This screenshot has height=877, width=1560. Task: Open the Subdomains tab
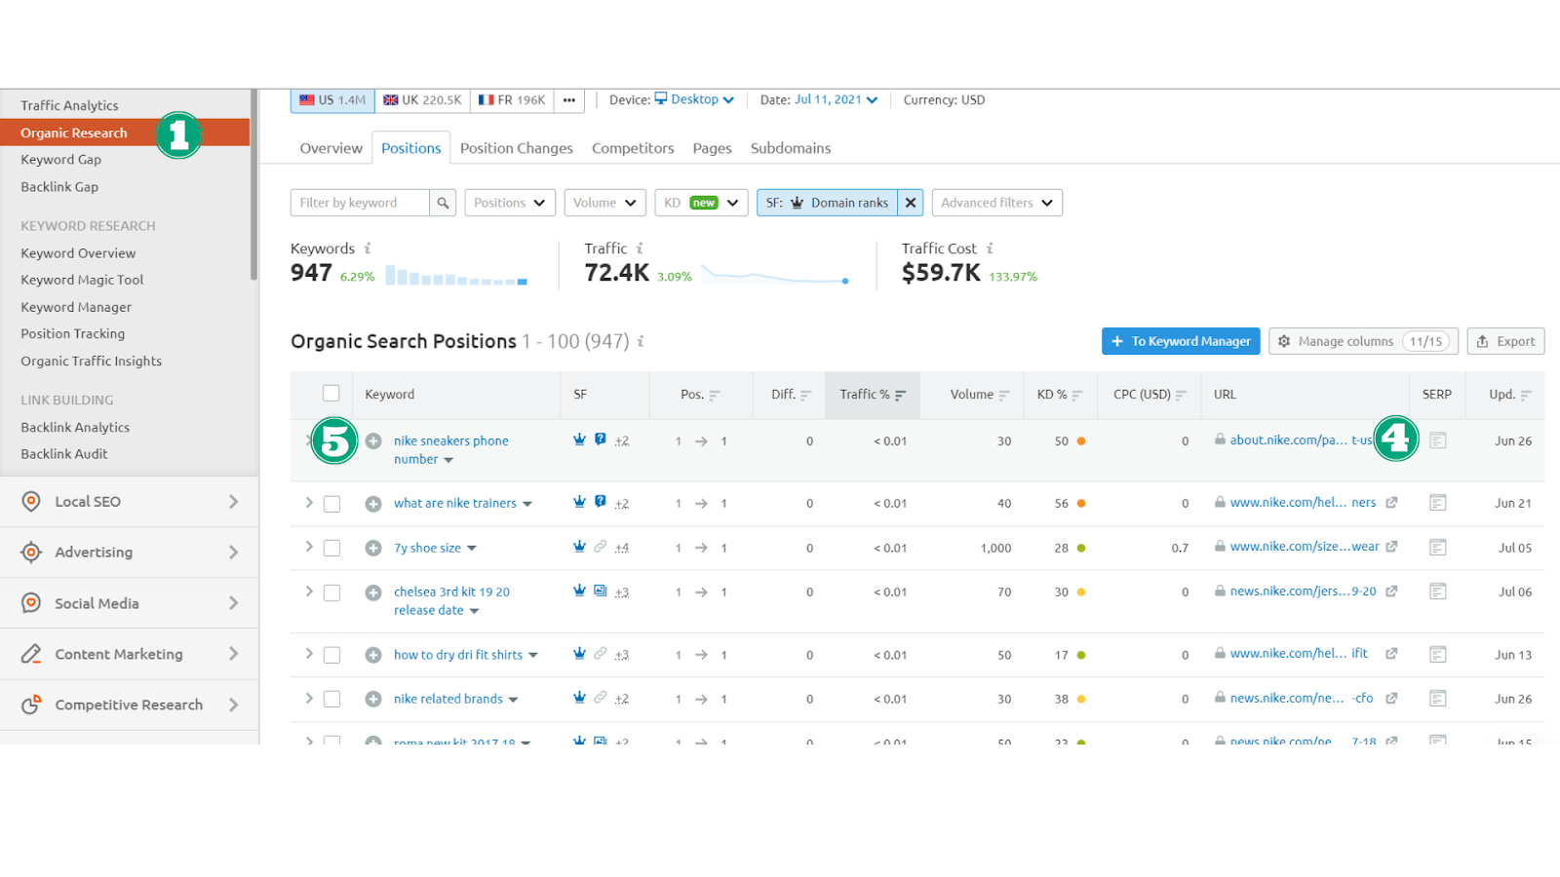click(791, 148)
